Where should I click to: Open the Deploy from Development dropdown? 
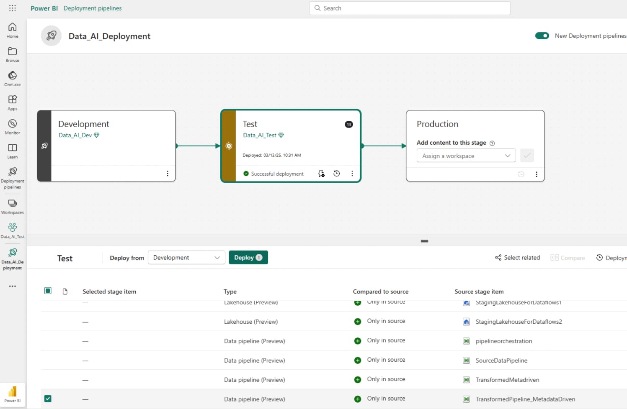pyautogui.click(x=186, y=258)
